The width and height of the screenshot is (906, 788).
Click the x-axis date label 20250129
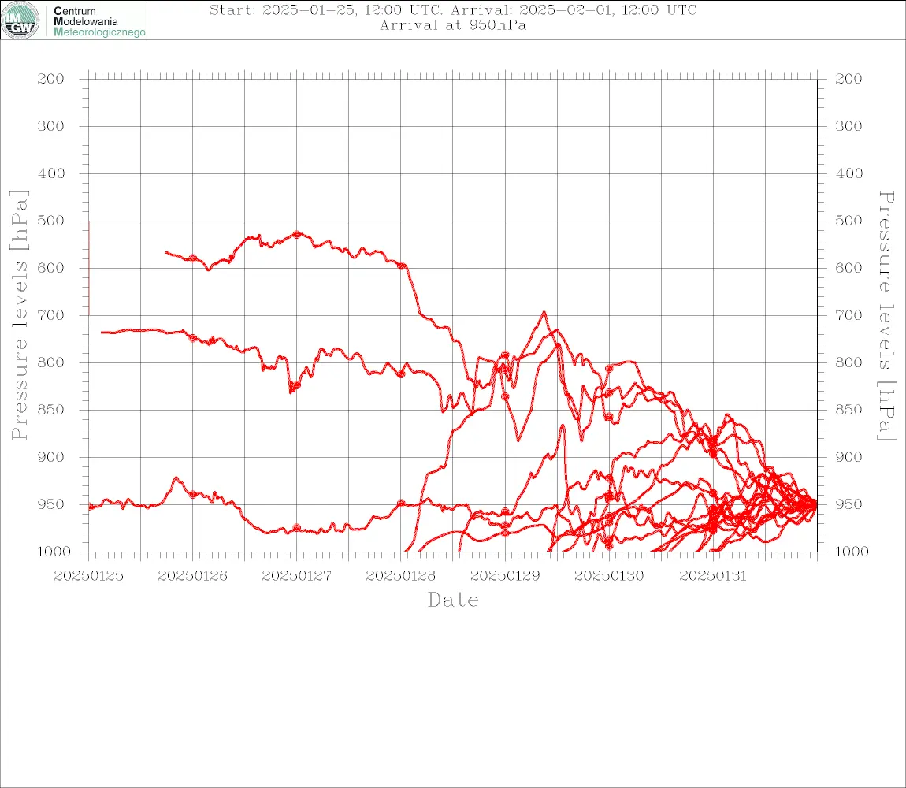(505, 576)
